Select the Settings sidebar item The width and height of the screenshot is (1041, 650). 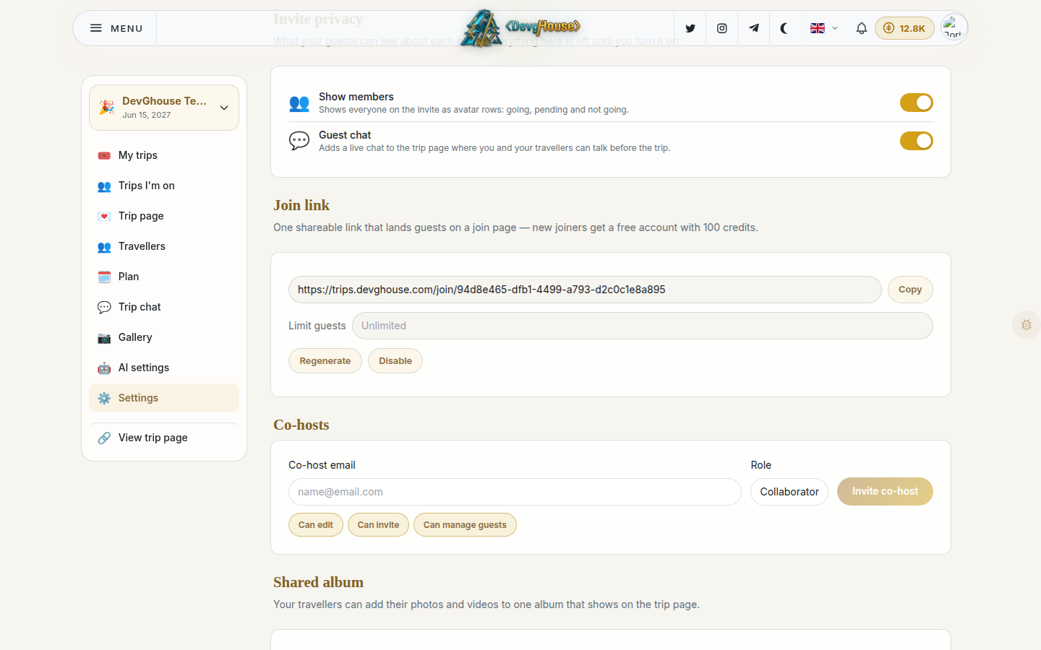tap(164, 398)
